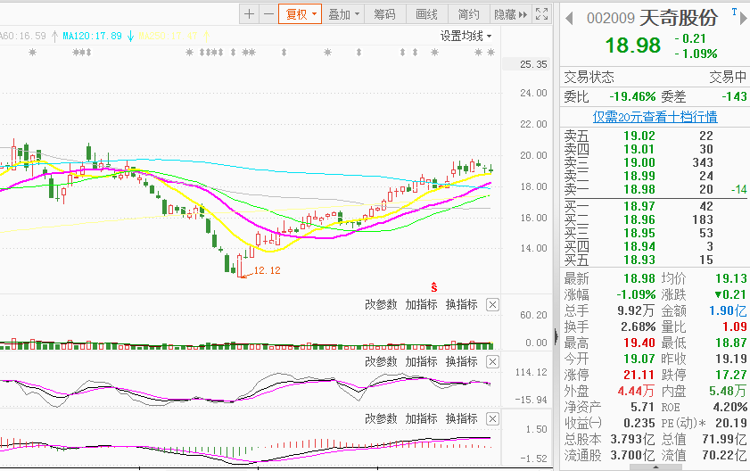Screen dimensions: 750x471
Task: Click 换指标 in the middle indicator panel
Action: coord(462,361)
